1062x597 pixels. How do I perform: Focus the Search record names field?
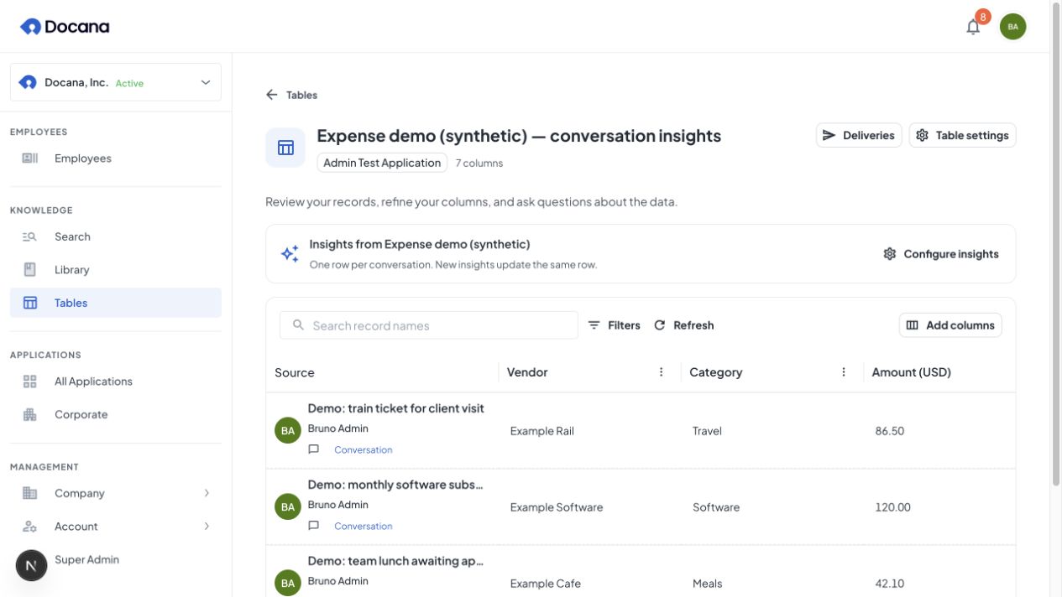click(x=429, y=325)
